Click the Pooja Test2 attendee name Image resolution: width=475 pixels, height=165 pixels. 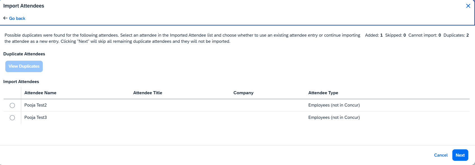pyautogui.click(x=36, y=105)
